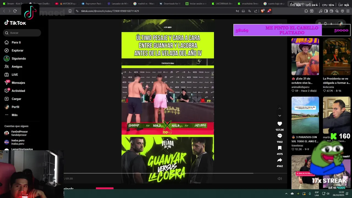This screenshot has height=198, width=352.
Task: Click the animalkidsperu author name
Action: pyautogui.click(x=300, y=87)
